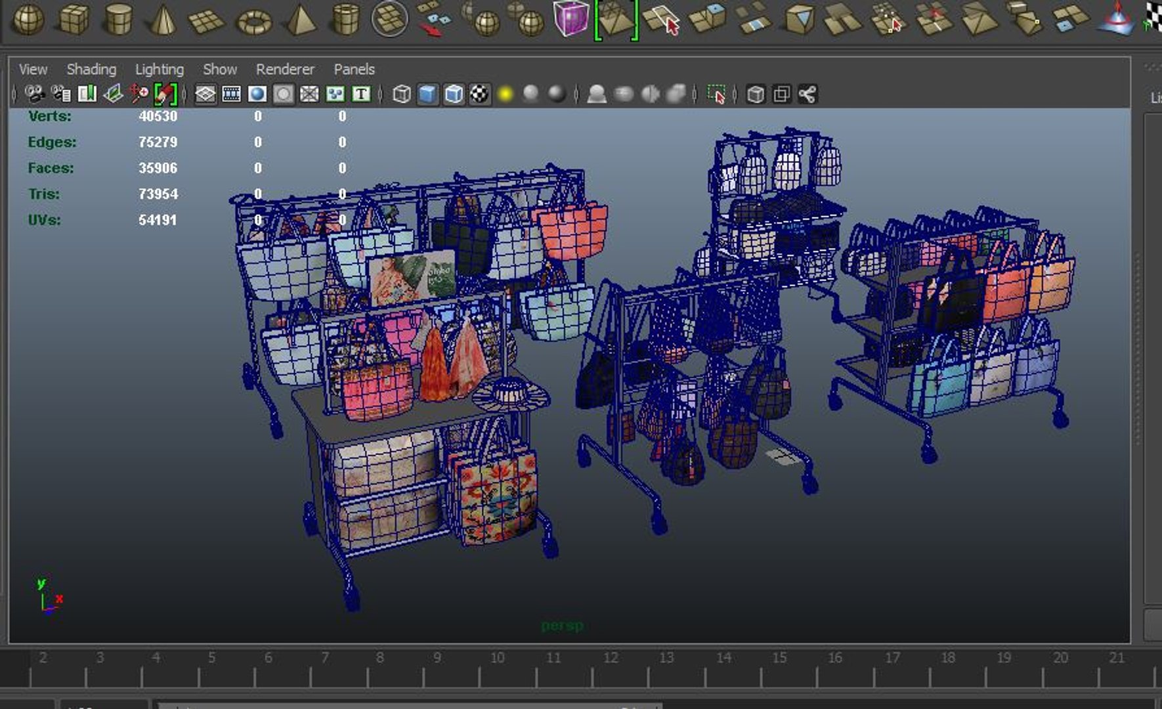Create a polygon pipe from the shelf
Screen dimensions: 1162x709
coord(345,18)
